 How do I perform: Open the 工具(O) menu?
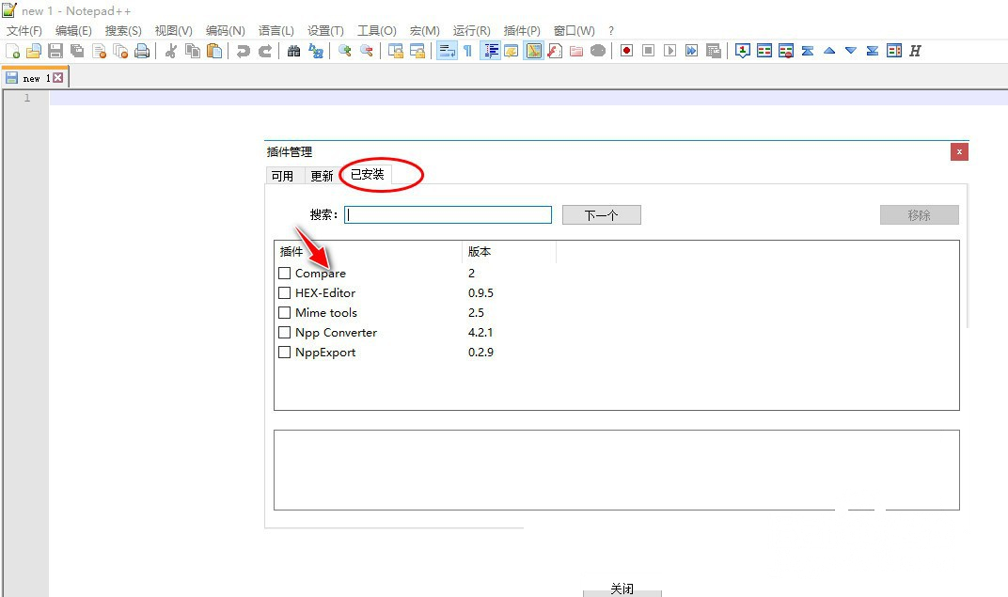377,31
